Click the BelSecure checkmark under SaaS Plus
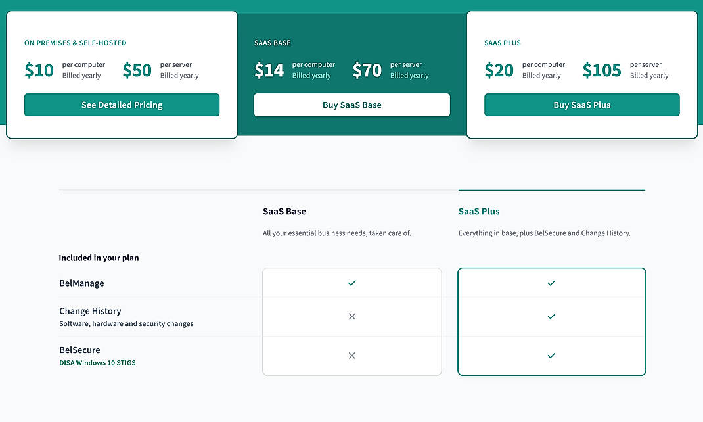Viewport: 703px width, 422px height. [551, 355]
